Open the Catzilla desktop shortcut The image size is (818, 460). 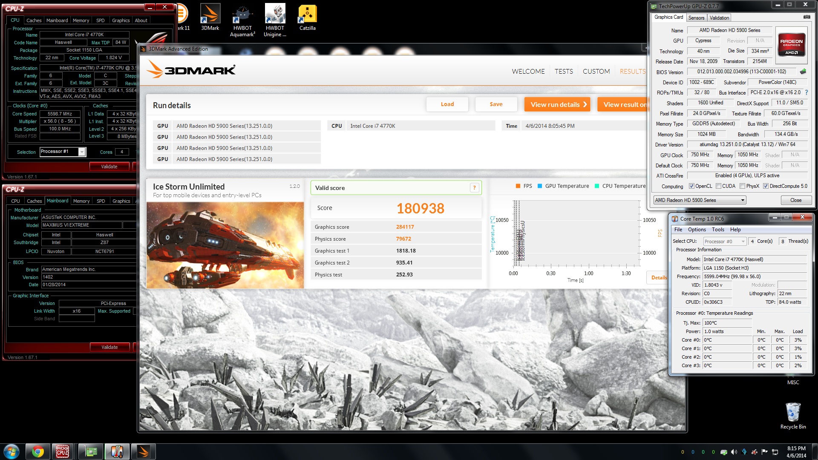[x=307, y=17]
